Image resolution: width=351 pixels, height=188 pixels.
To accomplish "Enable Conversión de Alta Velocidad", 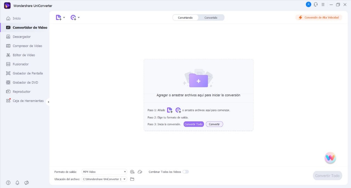I will [319, 18].
